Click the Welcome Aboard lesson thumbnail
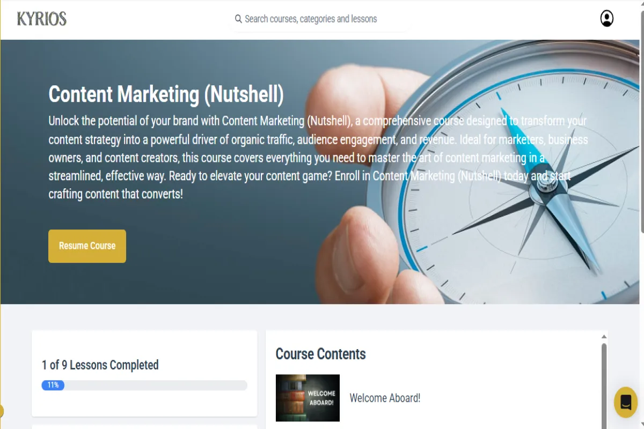The width and height of the screenshot is (644, 429). tap(308, 398)
